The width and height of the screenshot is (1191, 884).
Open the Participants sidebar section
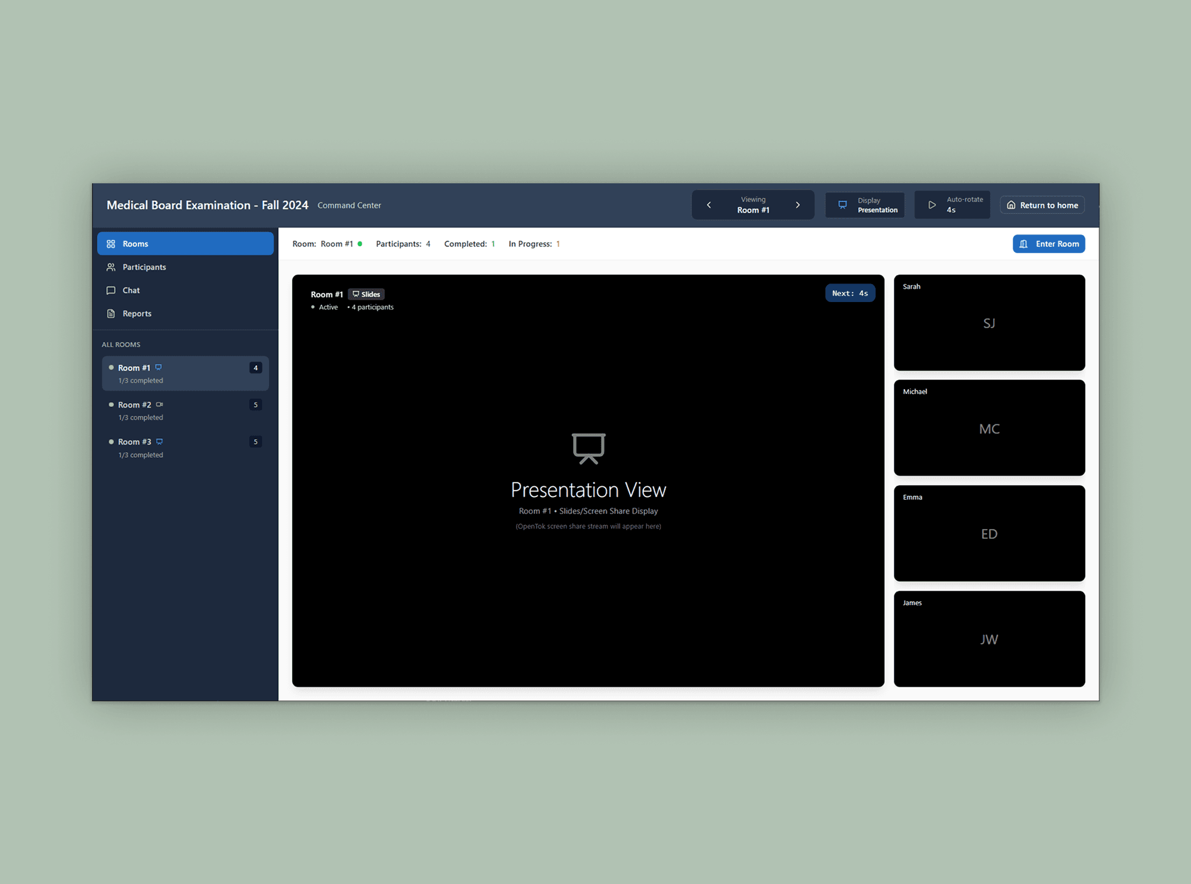point(185,267)
